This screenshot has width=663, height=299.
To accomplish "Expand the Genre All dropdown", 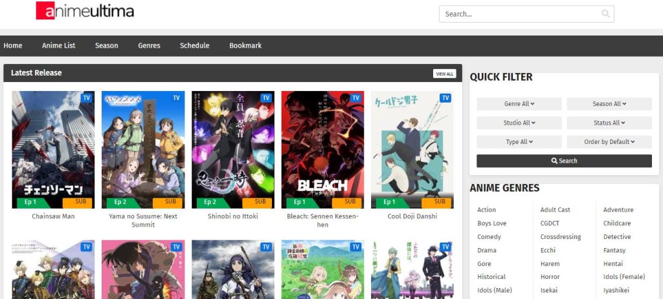I will [x=519, y=104].
